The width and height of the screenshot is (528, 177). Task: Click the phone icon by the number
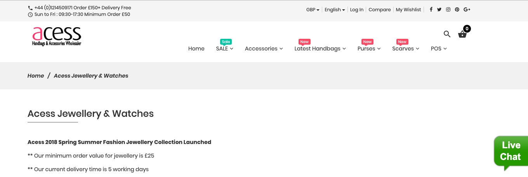[30, 8]
